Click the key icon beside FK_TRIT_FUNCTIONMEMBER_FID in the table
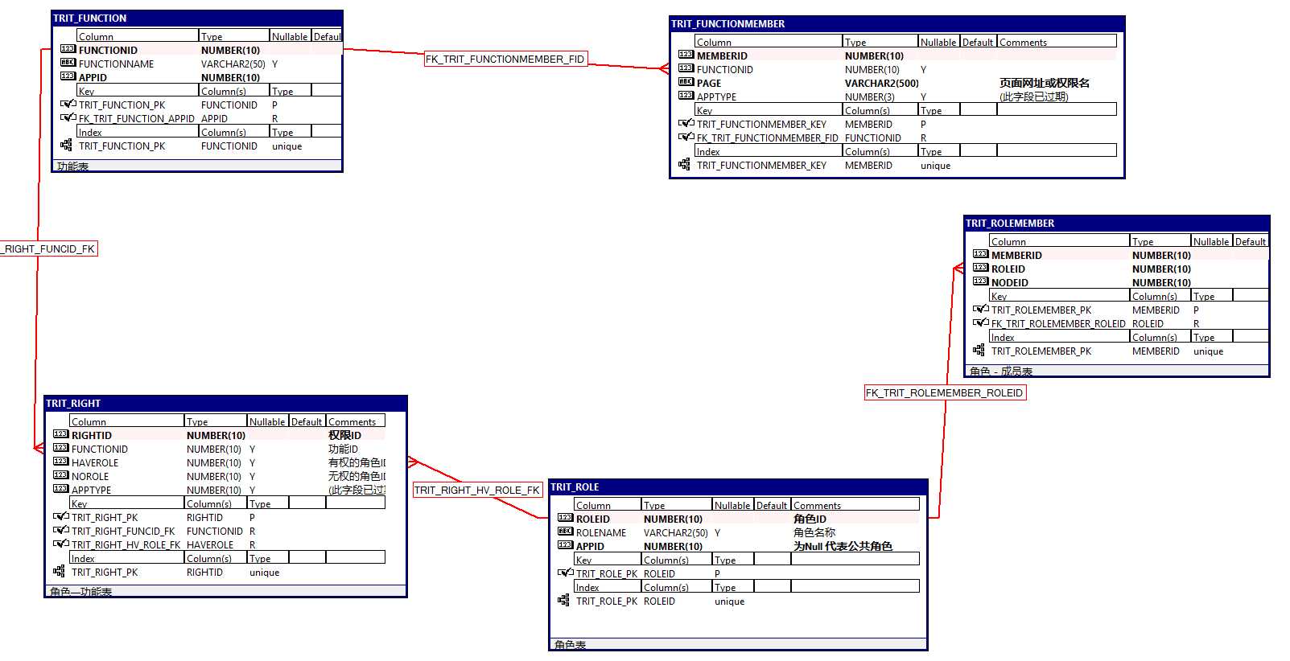The image size is (1290, 661). [x=686, y=137]
